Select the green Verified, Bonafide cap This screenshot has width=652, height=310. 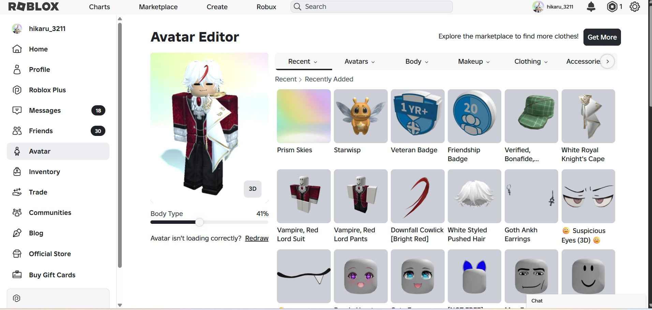click(x=531, y=116)
